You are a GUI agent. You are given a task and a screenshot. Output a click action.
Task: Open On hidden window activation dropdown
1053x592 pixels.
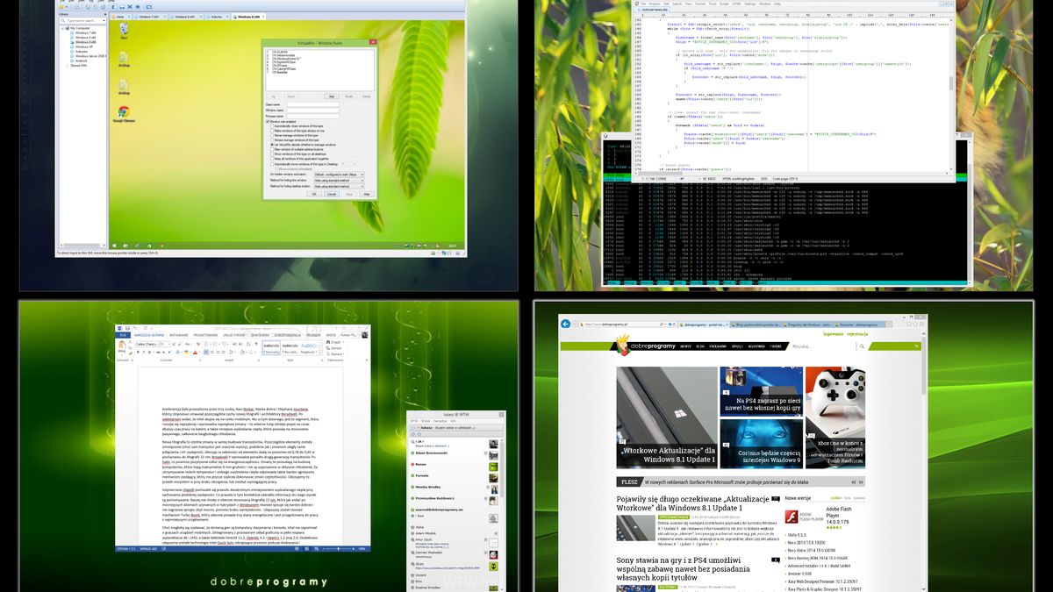339,175
